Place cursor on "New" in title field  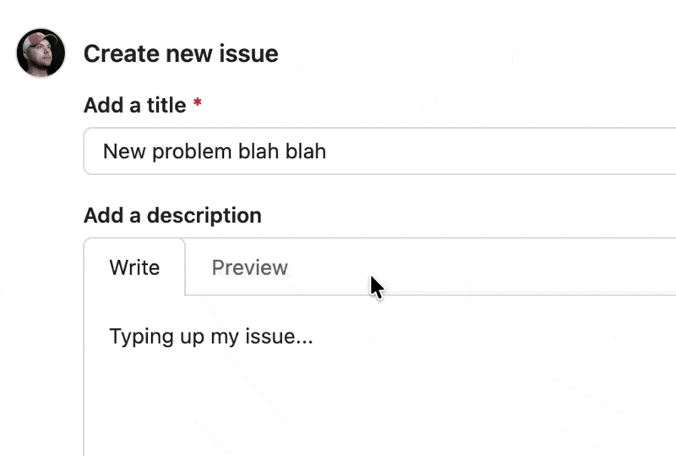click(124, 151)
